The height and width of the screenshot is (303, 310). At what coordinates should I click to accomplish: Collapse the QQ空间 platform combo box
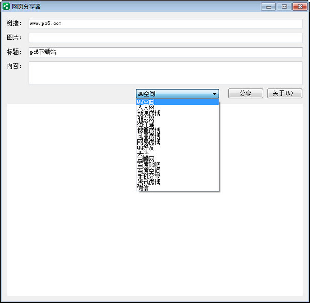178,94
